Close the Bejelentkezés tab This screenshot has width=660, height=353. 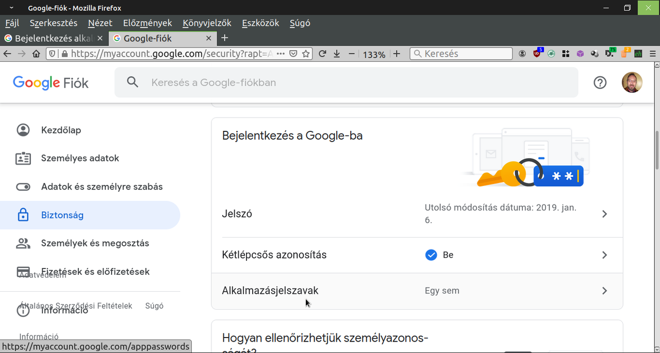point(100,38)
